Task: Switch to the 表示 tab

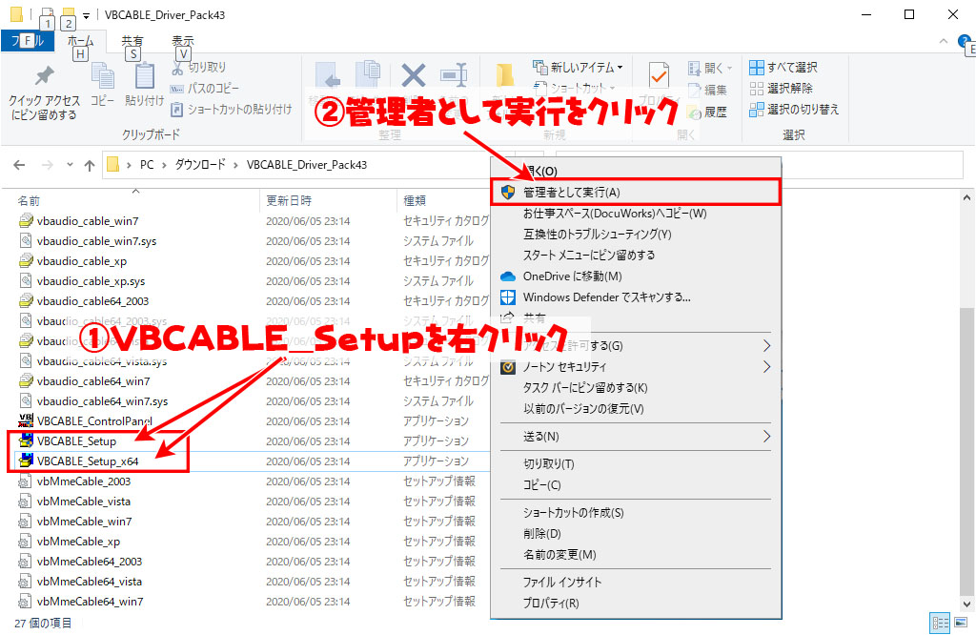Action: pos(182,41)
